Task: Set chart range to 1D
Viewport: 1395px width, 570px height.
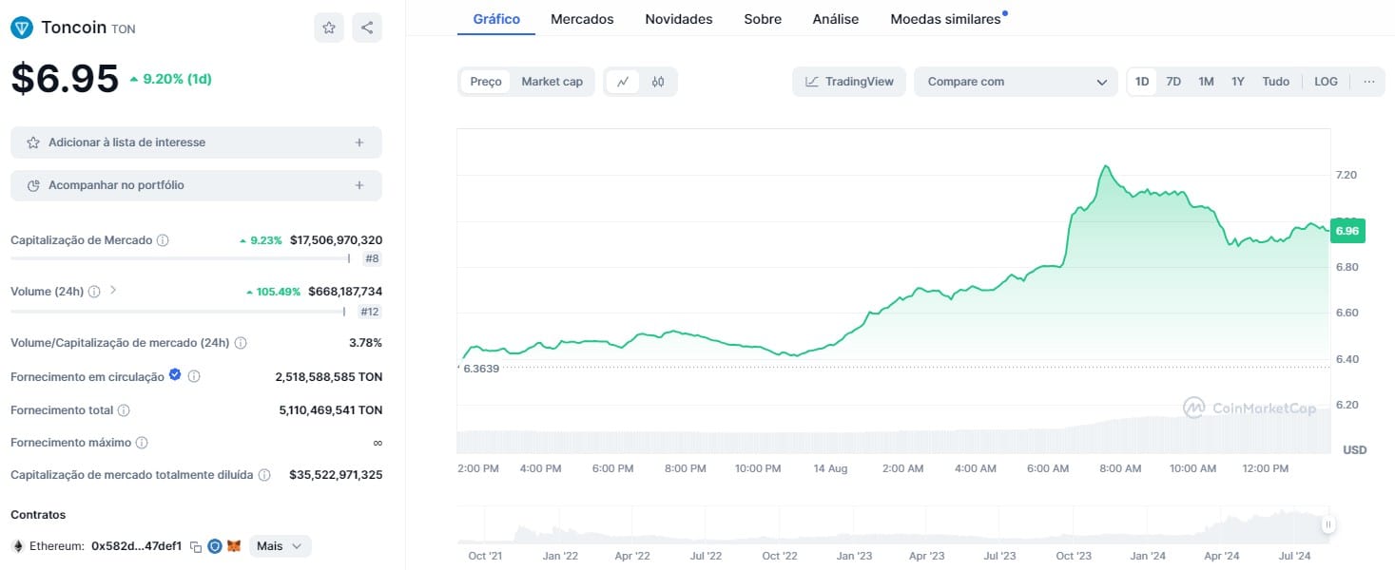Action: (1142, 82)
